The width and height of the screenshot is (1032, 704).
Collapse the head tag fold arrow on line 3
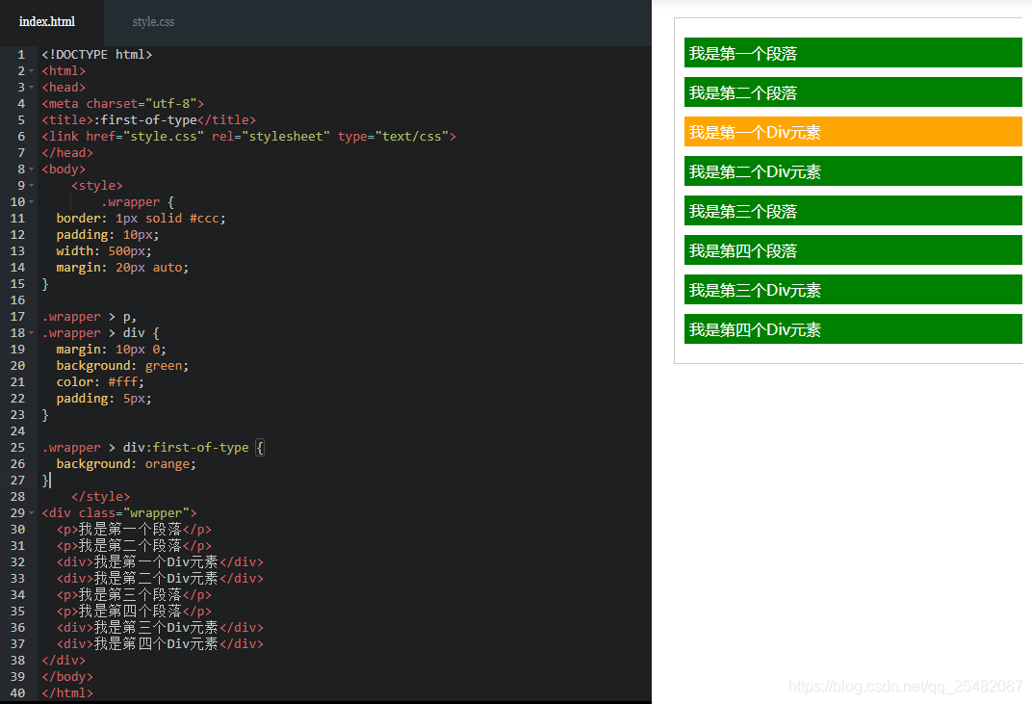[31, 88]
